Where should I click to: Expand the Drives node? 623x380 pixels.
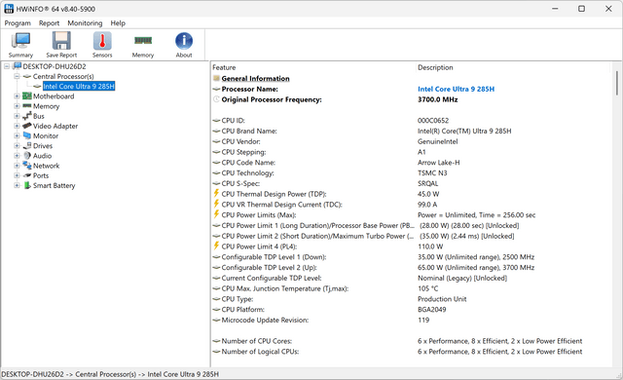tap(17, 146)
